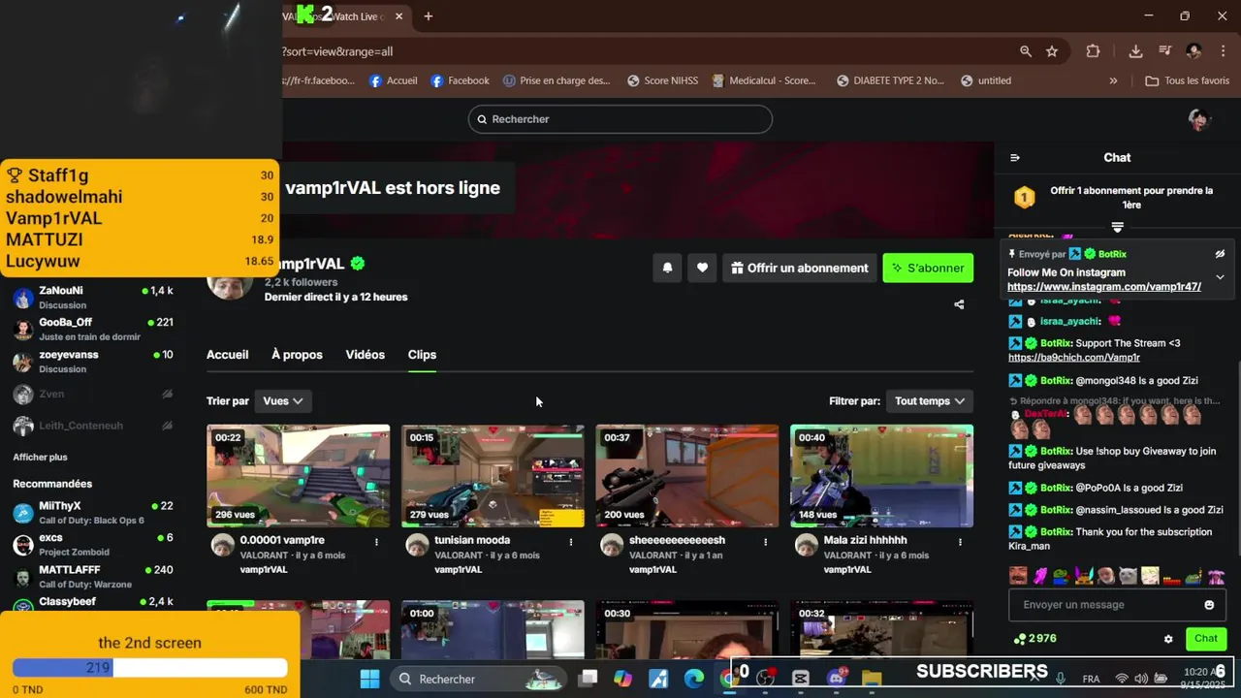This screenshot has height=698, width=1241.
Task: Play the 0.00001 vamp1re clip thumbnail
Action: 299,476
